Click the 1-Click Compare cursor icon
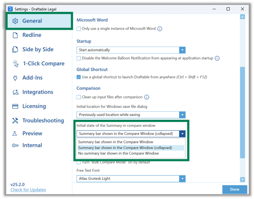254x199 pixels. pyautogui.click(x=16, y=64)
